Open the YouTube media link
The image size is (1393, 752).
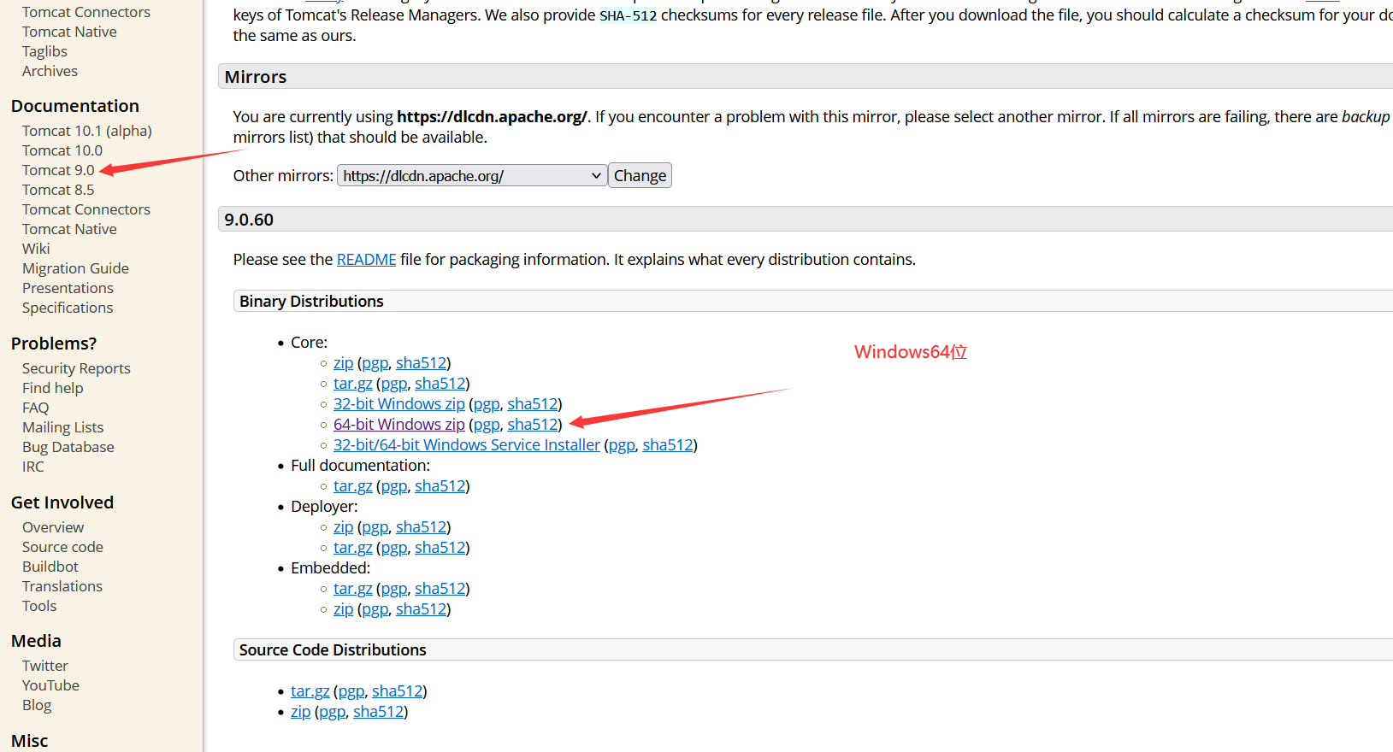pyautogui.click(x=50, y=685)
